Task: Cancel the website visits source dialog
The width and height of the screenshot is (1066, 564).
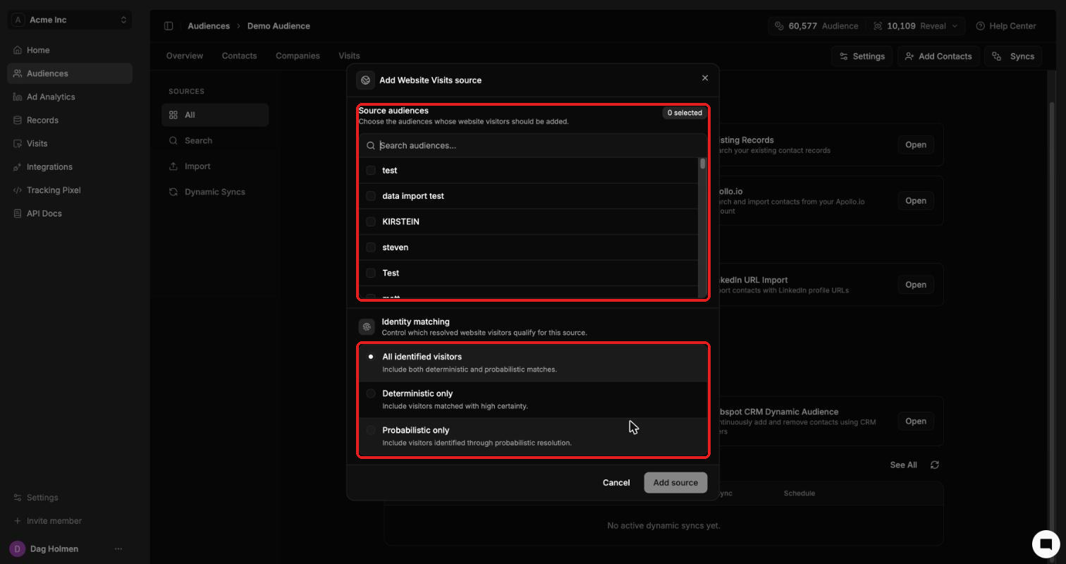Action: (x=616, y=483)
